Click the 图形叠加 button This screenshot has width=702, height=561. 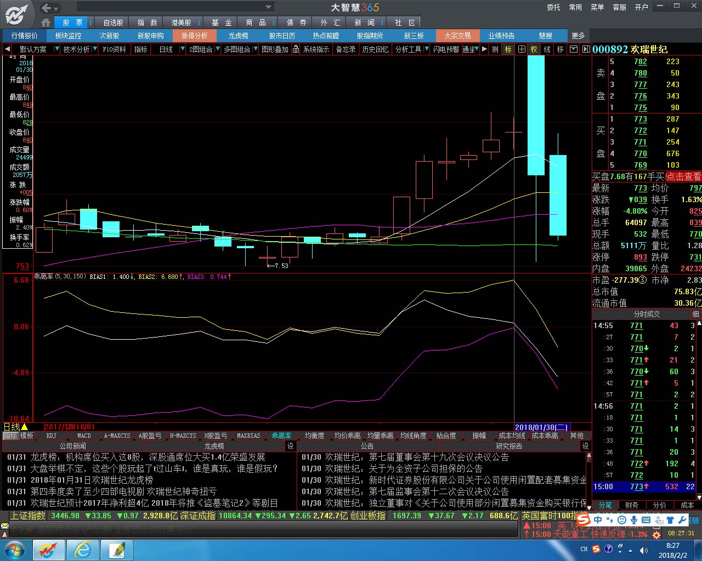(275, 49)
